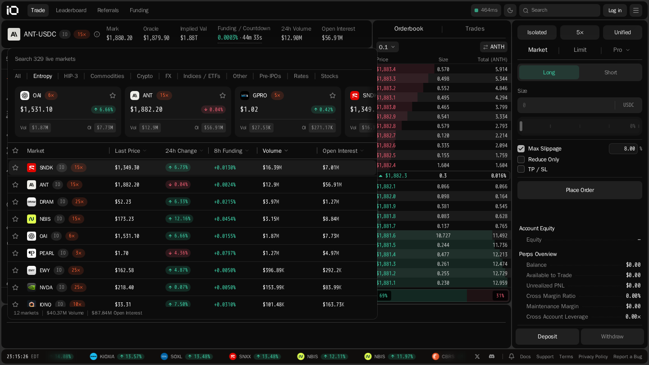Star the SNDK row in market list
The width and height of the screenshot is (649, 365).
point(15,168)
